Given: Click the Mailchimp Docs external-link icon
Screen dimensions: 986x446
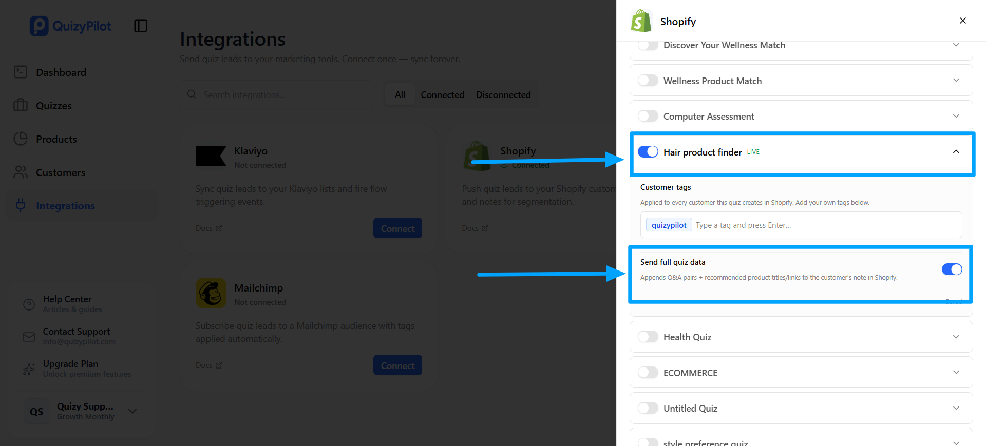Looking at the screenshot, I should click(x=219, y=365).
